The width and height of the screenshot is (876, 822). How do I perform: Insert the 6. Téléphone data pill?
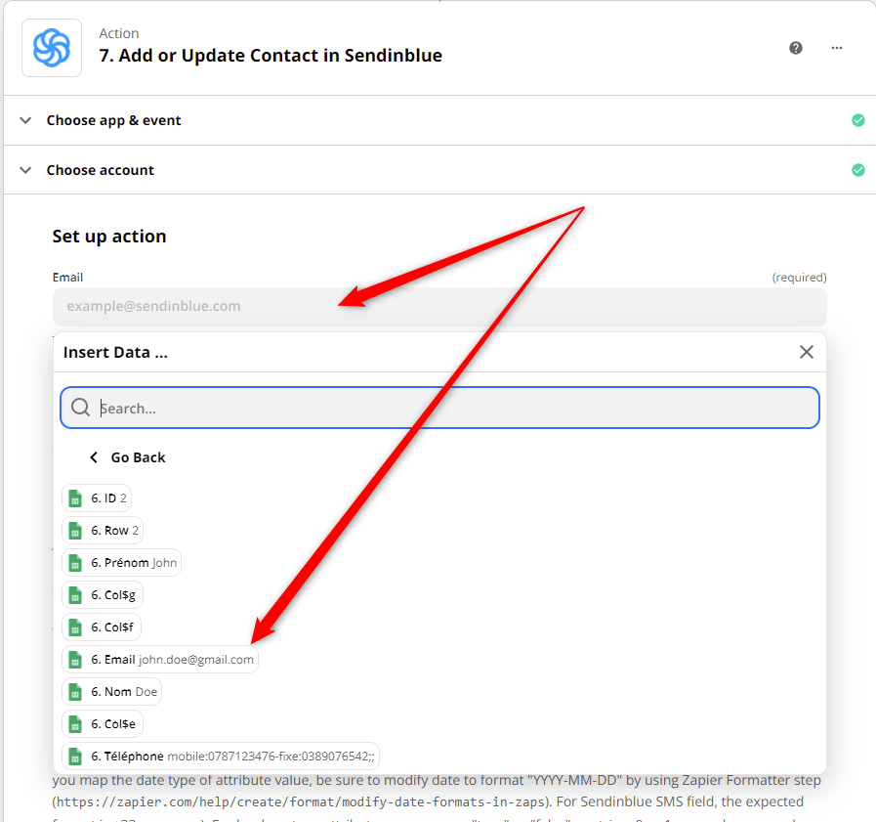[221, 757]
